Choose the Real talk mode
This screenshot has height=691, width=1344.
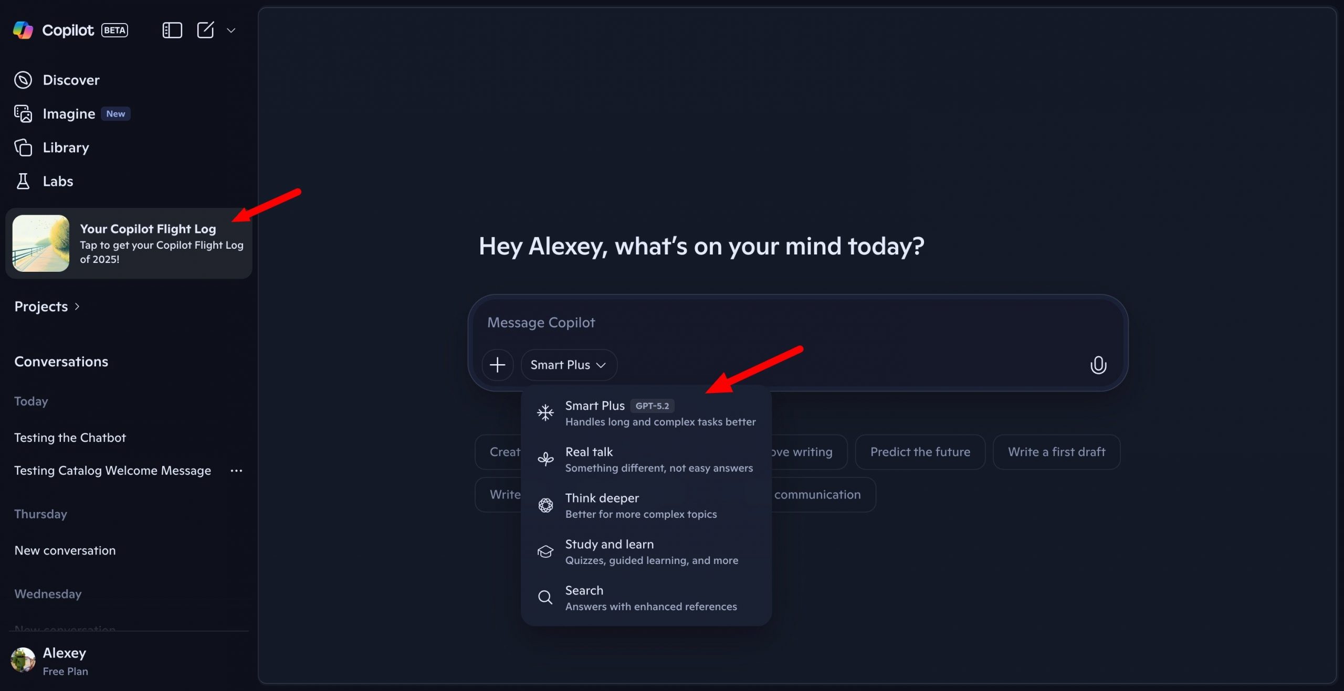pos(646,459)
